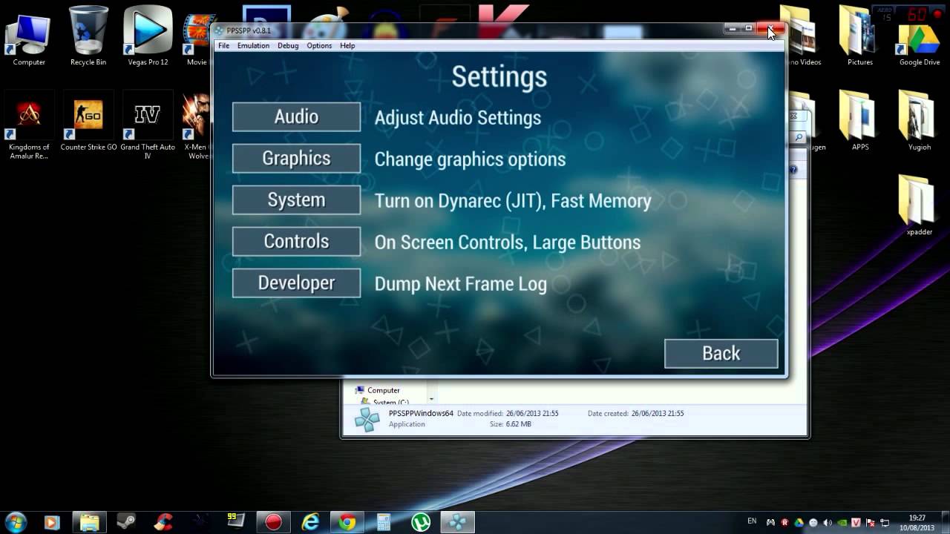Select the xpadder folder on desktop

tap(920, 206)
